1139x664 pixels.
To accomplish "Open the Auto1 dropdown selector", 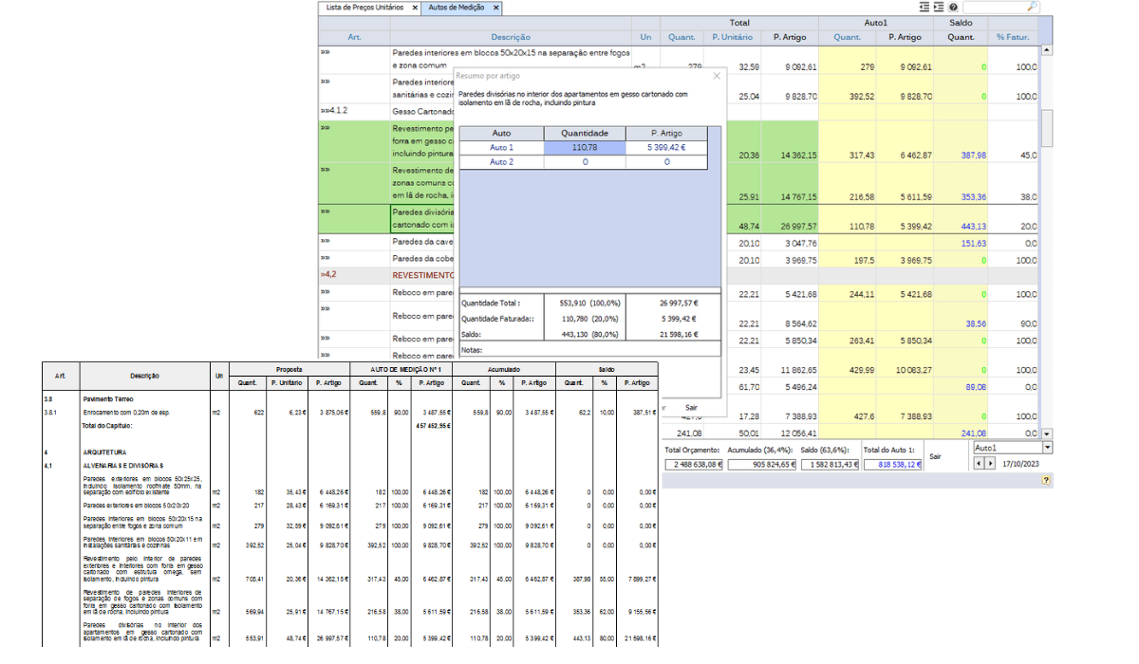I will 1047,447.
